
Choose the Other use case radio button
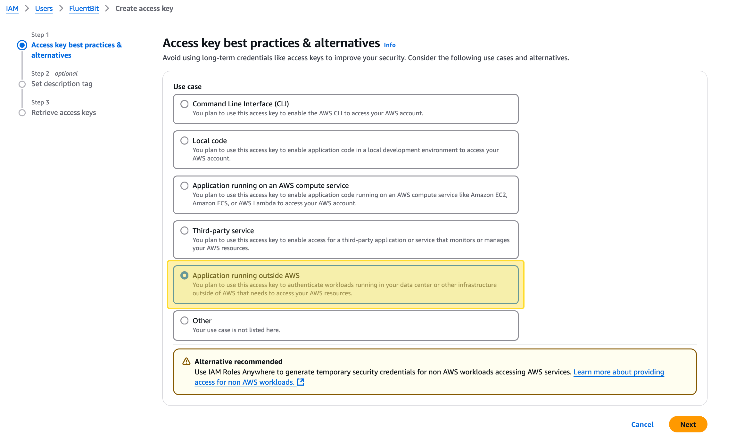click(x=185, y=321)
